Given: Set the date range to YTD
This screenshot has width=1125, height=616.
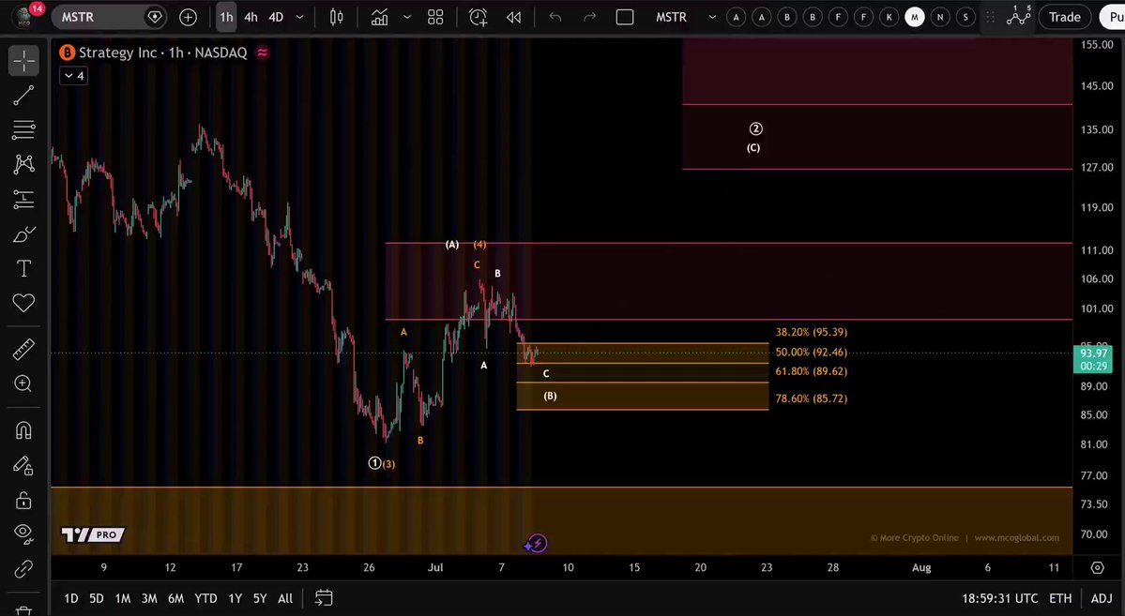Looking at the screenshot, I should (205, 598).
